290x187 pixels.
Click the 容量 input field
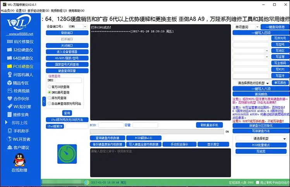pos(145,125)
